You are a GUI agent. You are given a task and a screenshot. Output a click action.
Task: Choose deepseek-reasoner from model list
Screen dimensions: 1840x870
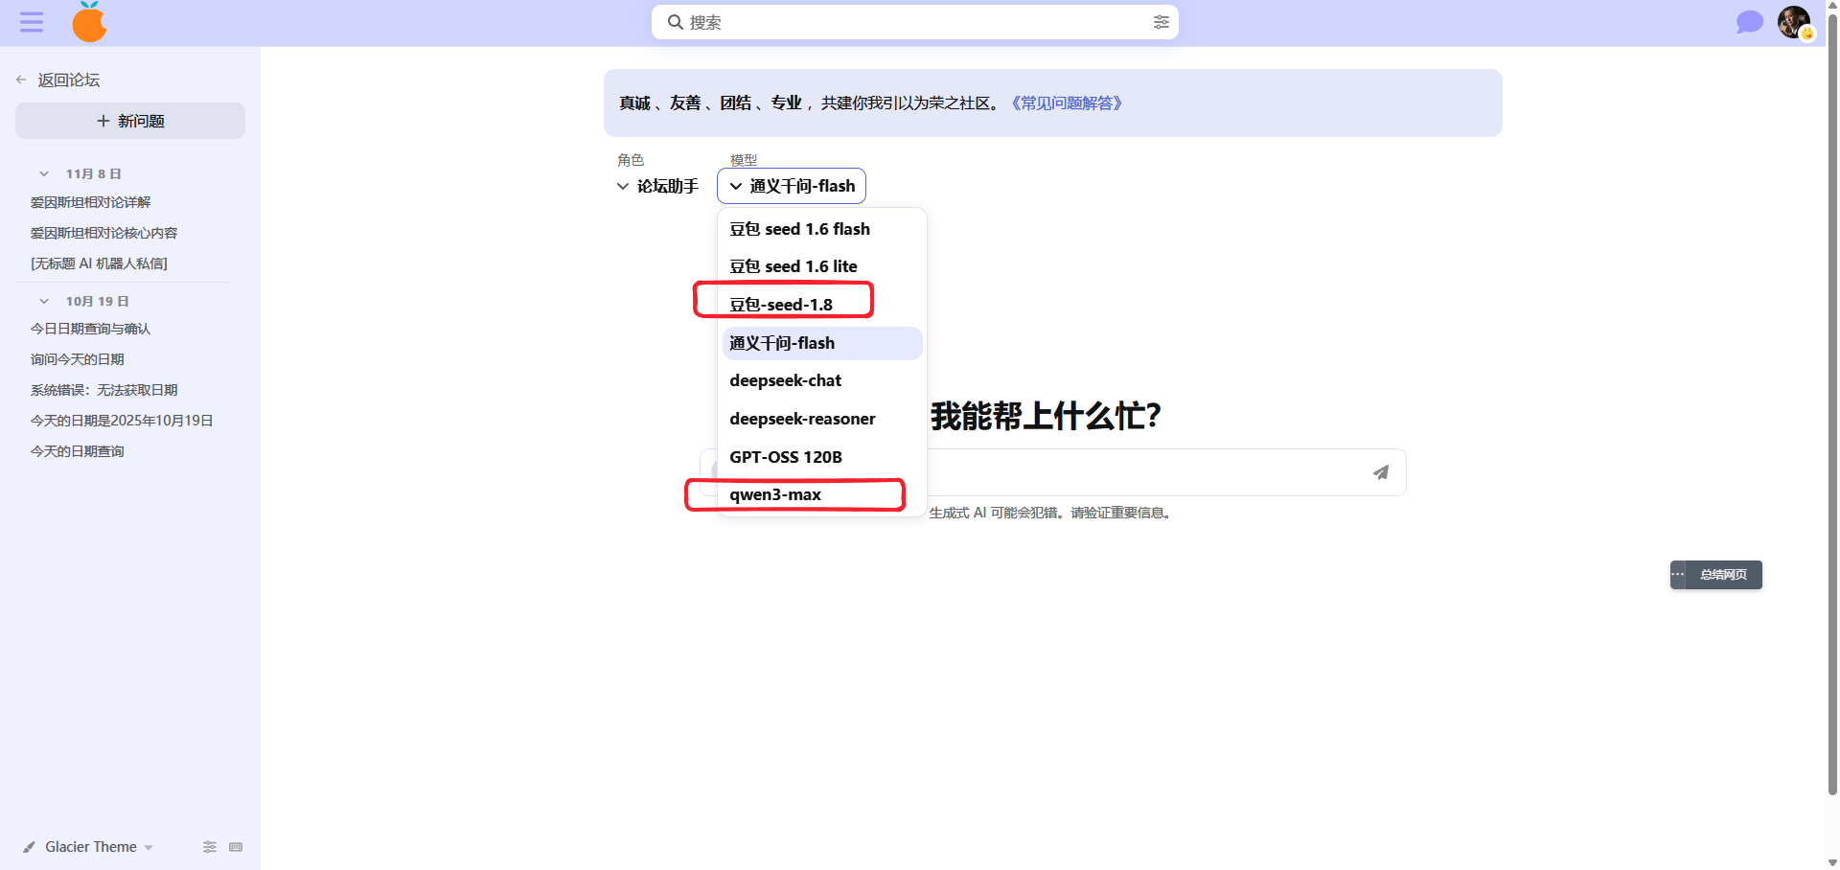[x=802, y=419]
